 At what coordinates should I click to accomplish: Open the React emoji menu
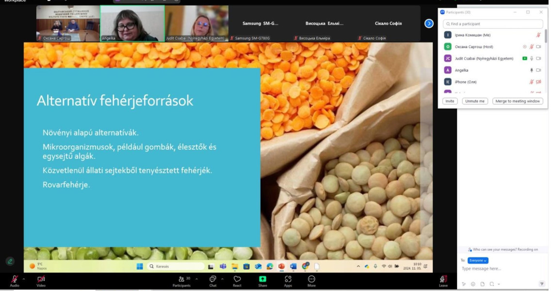237,281
